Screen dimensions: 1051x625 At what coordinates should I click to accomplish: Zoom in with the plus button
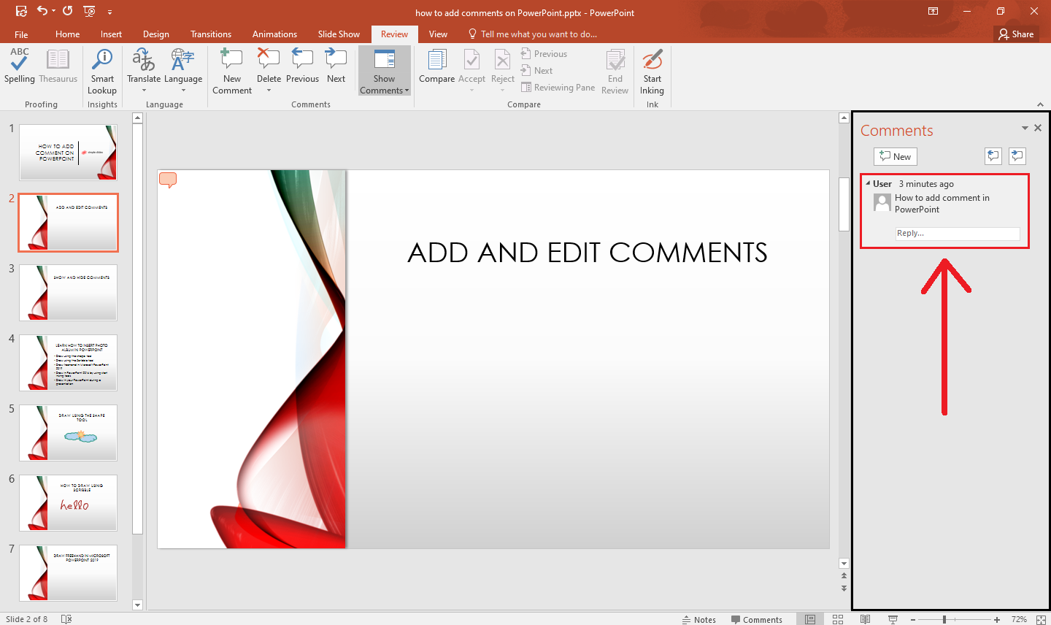(997, 619)
